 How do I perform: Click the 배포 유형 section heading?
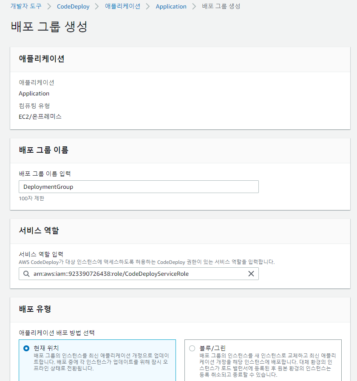coord(35,309)
